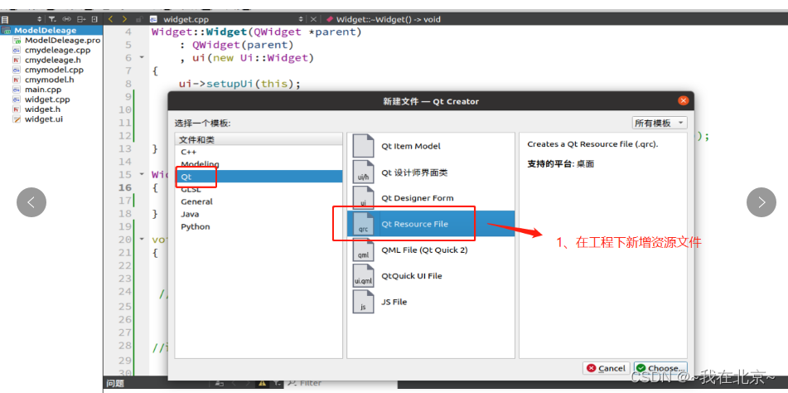The height and width of the screenshot is (393, 788).
Task: Open cmymodel.cpp in project tree
Action: coord(55,70)
